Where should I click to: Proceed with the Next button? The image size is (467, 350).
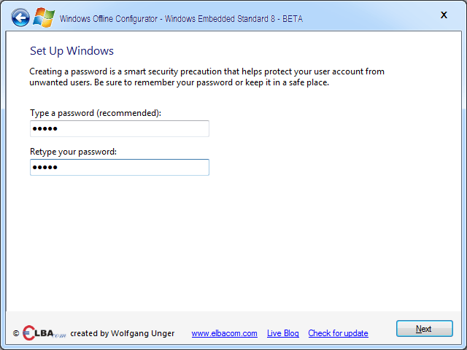click(x=425, y=329)
